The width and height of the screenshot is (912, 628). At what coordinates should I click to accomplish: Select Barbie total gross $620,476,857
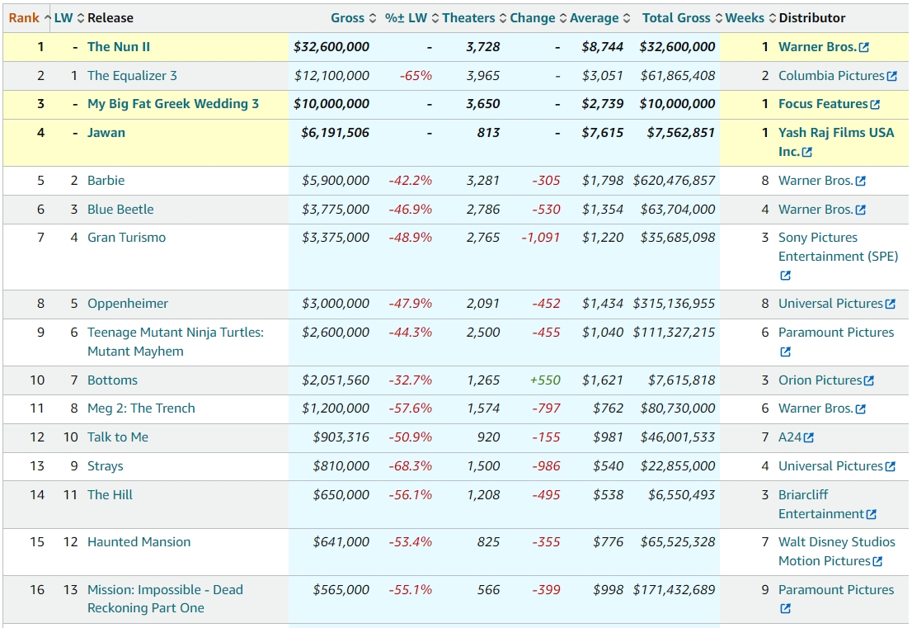[675, 181]
